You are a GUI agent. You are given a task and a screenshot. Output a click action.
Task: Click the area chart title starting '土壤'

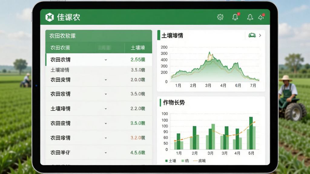pos(172,36)
